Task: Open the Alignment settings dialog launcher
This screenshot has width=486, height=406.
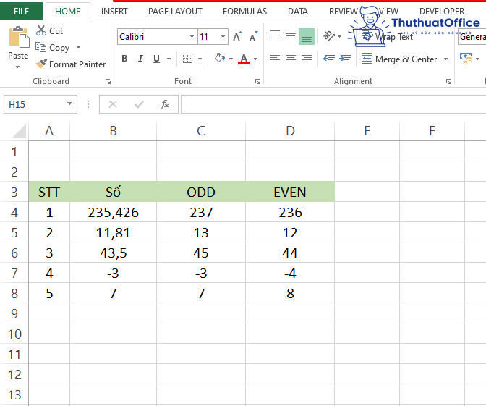Action: click(448, 81)
